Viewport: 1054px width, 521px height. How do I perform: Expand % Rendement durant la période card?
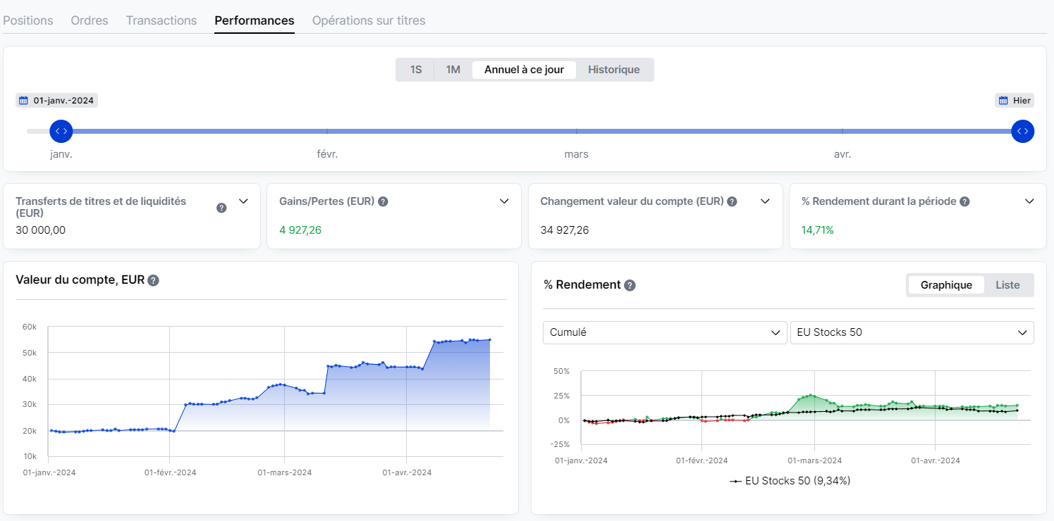[x=1029, y=201]
